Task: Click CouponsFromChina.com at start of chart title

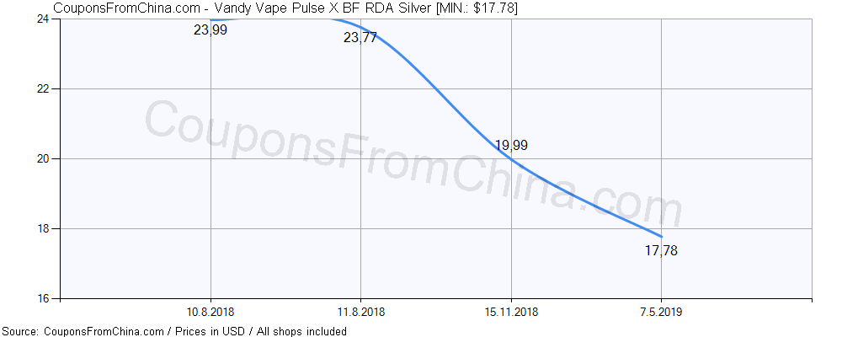Action: click(113, 8)
